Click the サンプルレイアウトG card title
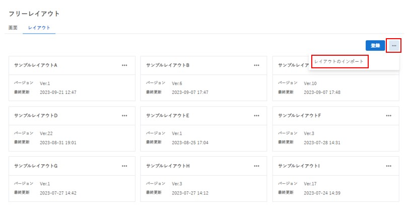This screenshot has height=215, width=409. pyautogui.click(x=36, y=166)
